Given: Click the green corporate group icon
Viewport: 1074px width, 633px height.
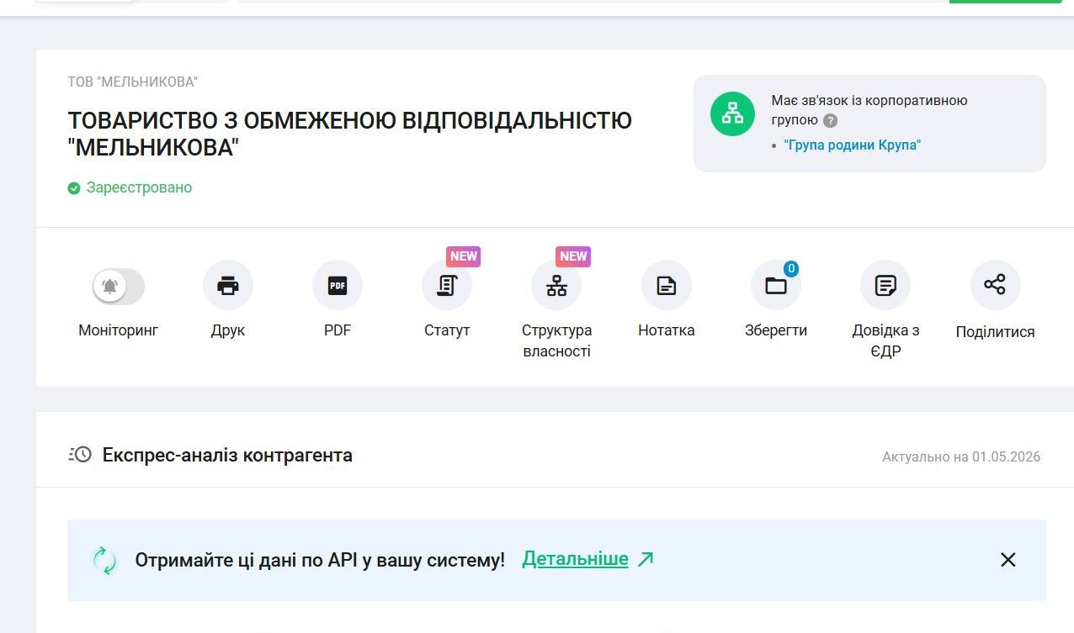Looking at the screenshot, I should pos(732,113).
